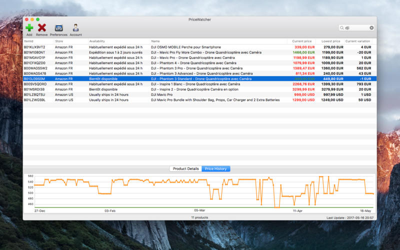The image size is (400, 250).
Task: Click the highlighted Phantom 3 Standard row
Action: pyautogui.click(x=199, y=79)
